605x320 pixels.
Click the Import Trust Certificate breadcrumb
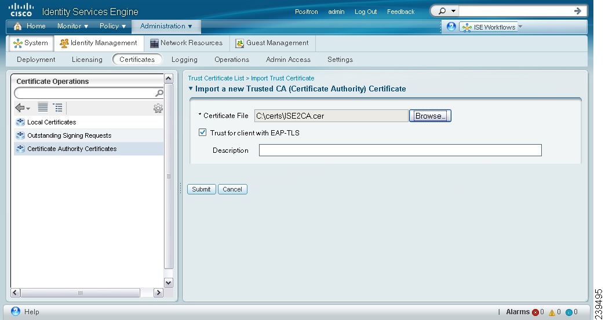tap(282, 78)
